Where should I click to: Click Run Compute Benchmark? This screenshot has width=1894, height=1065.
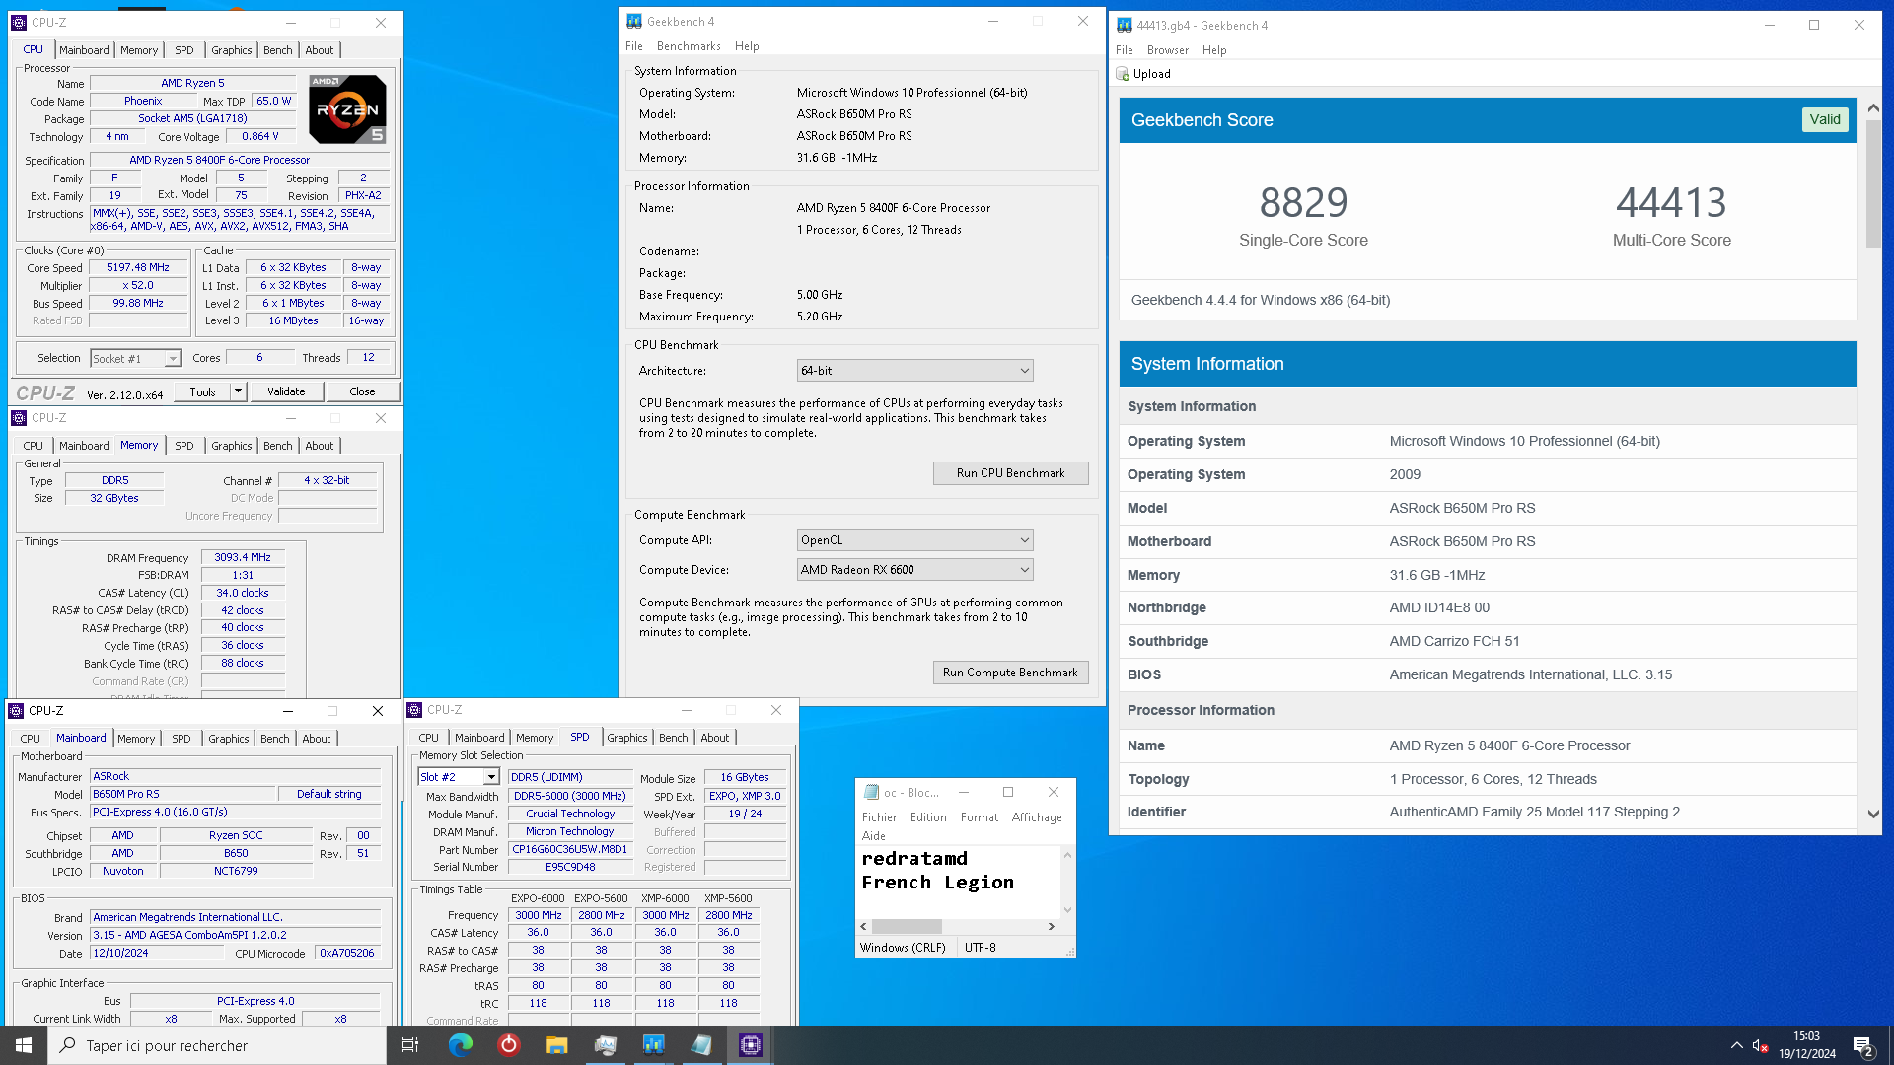[1010, 673]
